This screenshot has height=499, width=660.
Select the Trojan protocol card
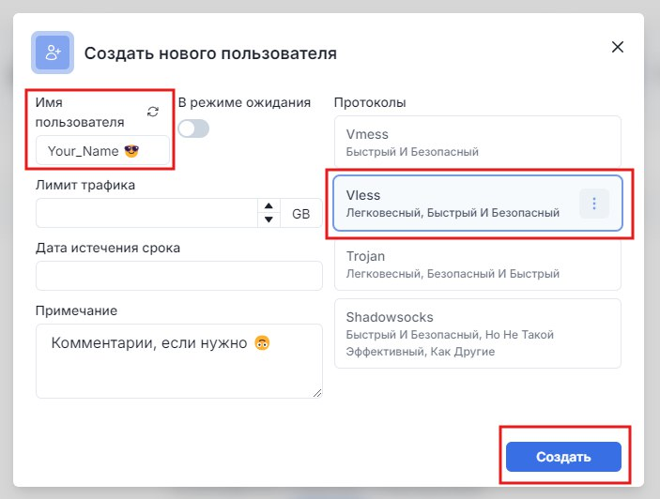[478, 265]
